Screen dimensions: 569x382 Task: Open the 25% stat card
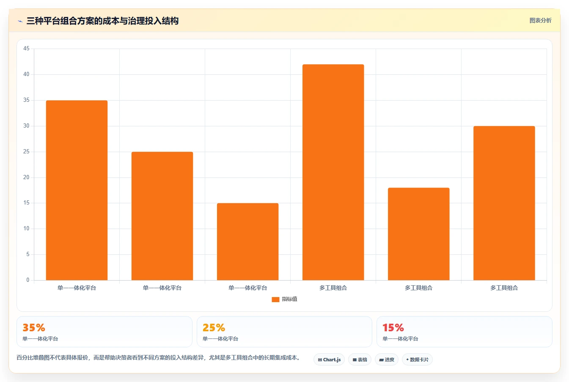tap(284, 332)
